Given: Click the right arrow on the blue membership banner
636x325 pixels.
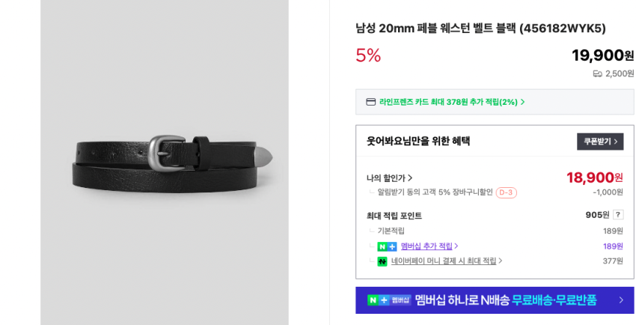Looking at the screenshot, I should pos(620,300).
